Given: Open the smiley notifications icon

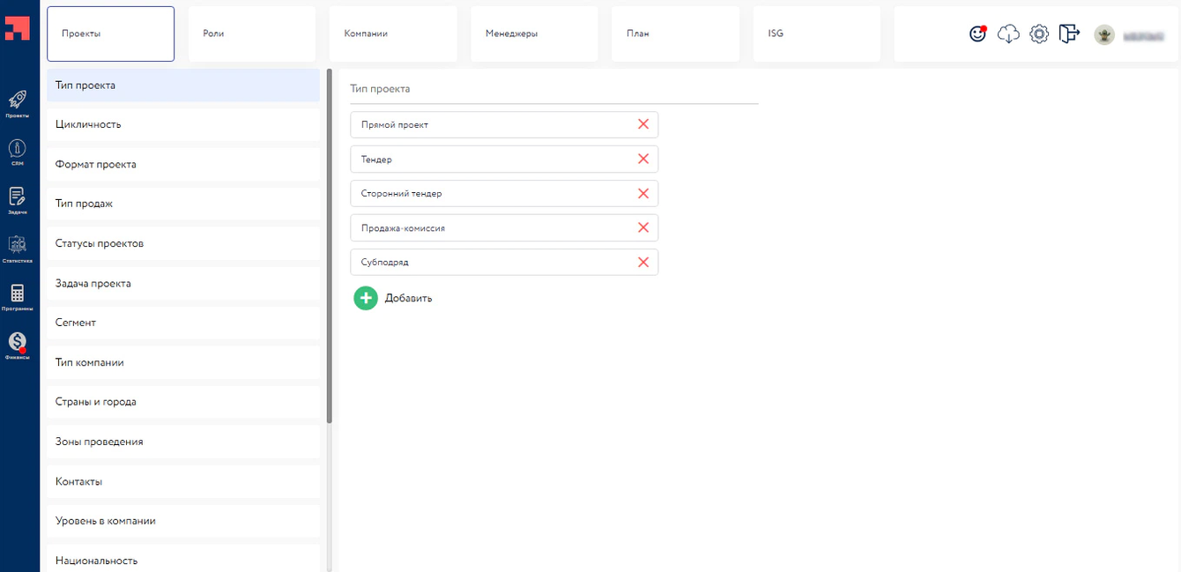Looking at the screenshot, I should 977,33.
